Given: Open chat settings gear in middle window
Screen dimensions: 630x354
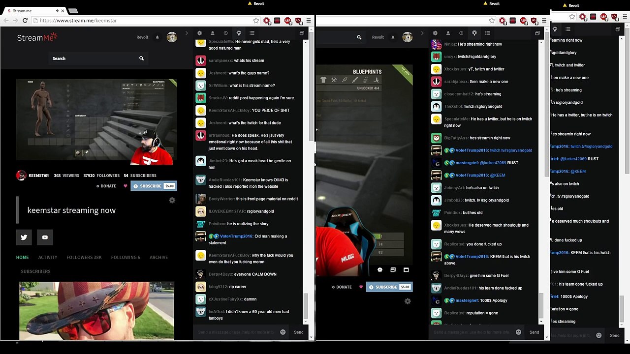Looking at the screenshot, I should [x=435, y=33].
